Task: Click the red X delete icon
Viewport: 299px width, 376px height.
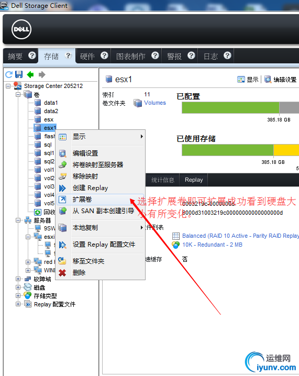Action: click(x=63, y=273)
